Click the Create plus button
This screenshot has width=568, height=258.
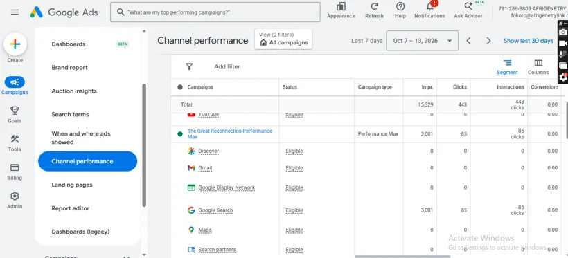point(15,44)
